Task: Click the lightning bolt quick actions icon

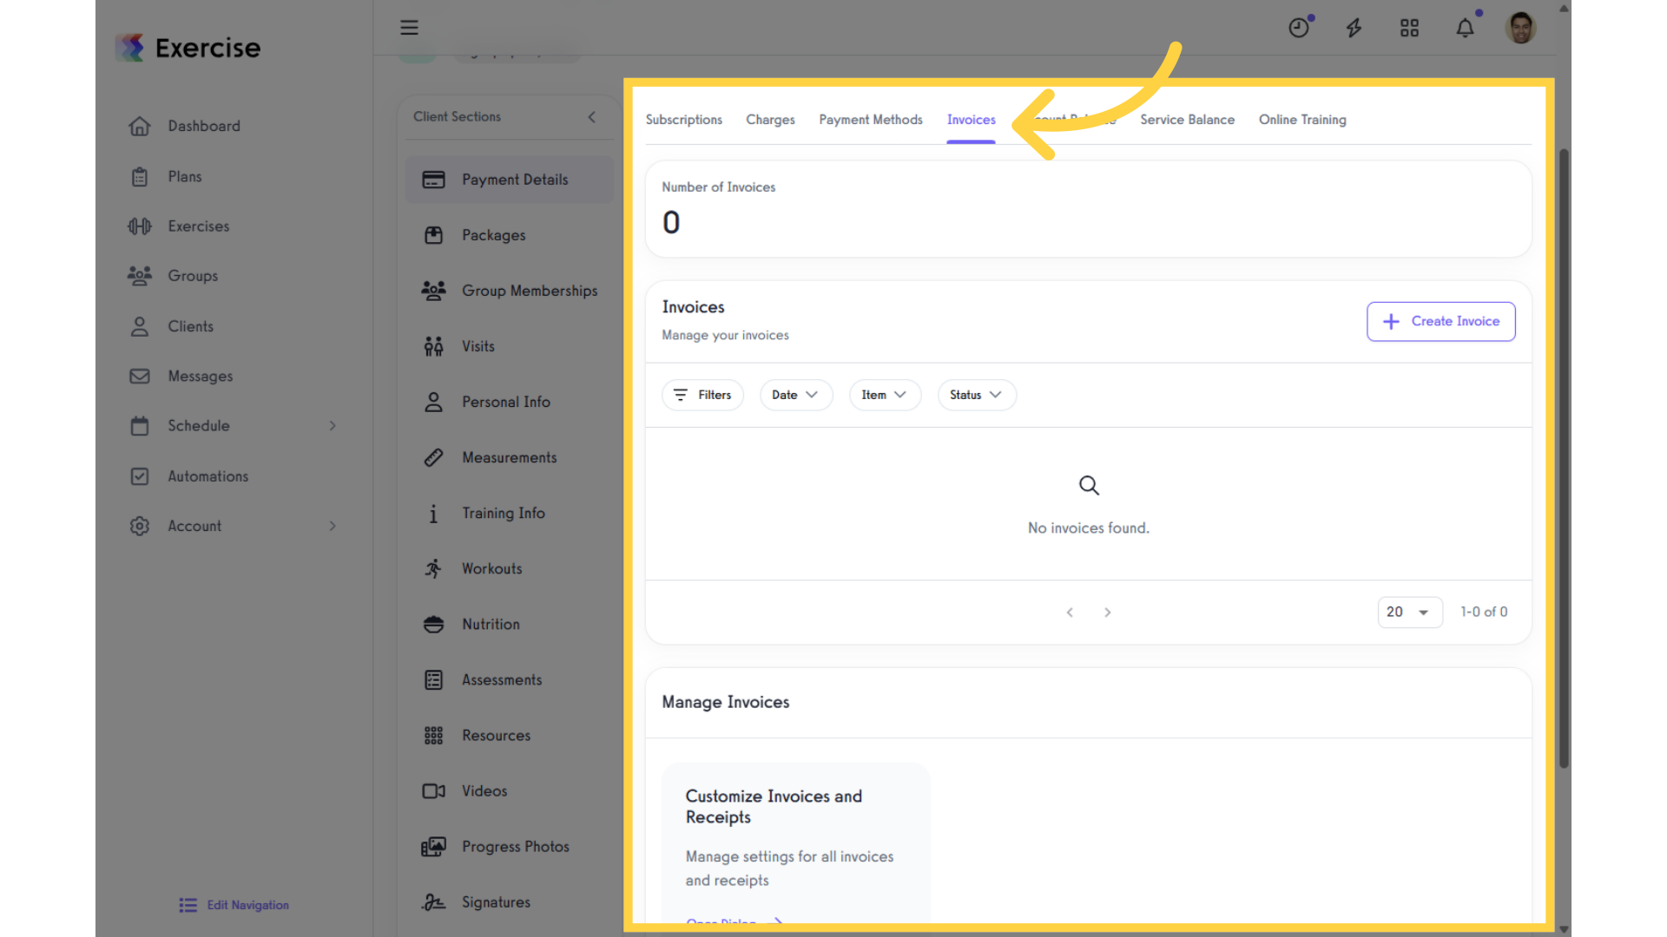Action: [x=1354, y=28]
